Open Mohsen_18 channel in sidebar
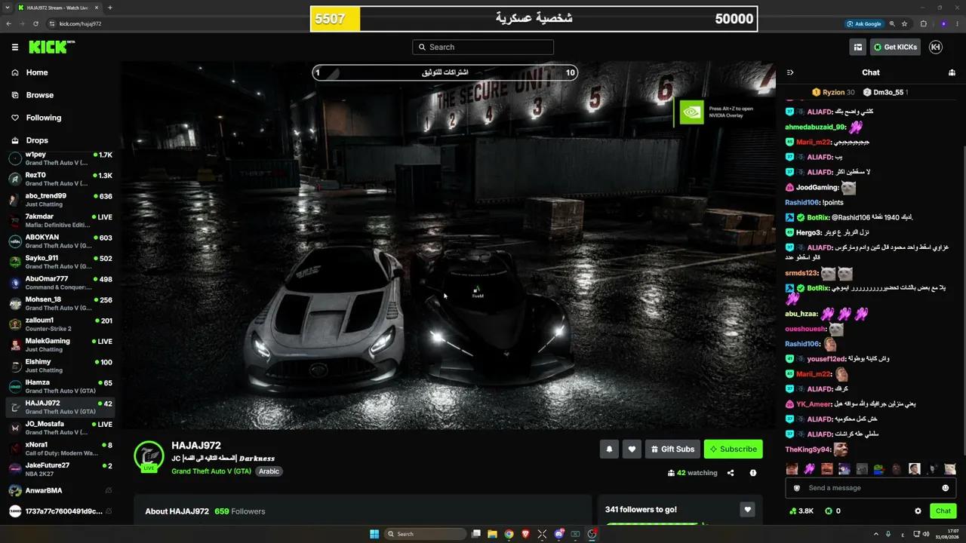Screen dimensions: 966x543 (x=60, y=303)
